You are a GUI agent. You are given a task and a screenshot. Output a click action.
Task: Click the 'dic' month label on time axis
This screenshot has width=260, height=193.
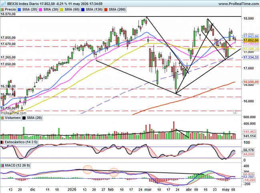33,189
